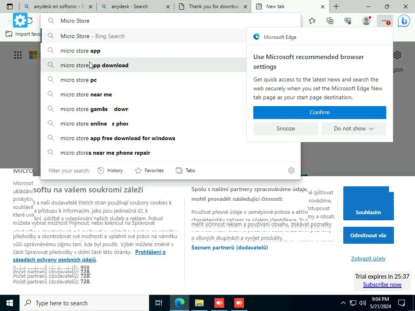415x311 pixels.
Task: Click the first AnyDesk taskbar icon
Action: 219,303
